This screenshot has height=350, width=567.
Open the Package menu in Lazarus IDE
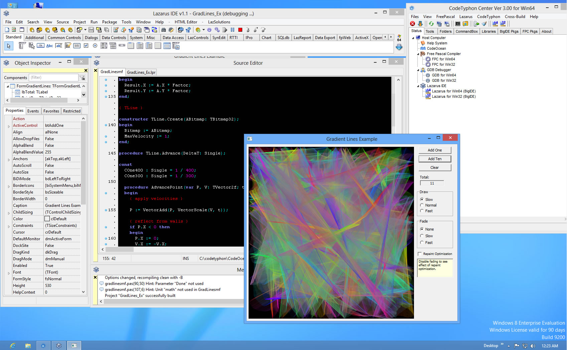tap(110, 22)
